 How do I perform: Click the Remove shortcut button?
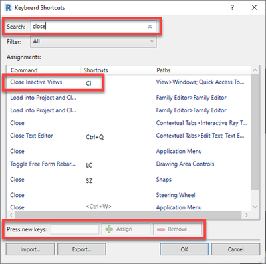[178, 229]
